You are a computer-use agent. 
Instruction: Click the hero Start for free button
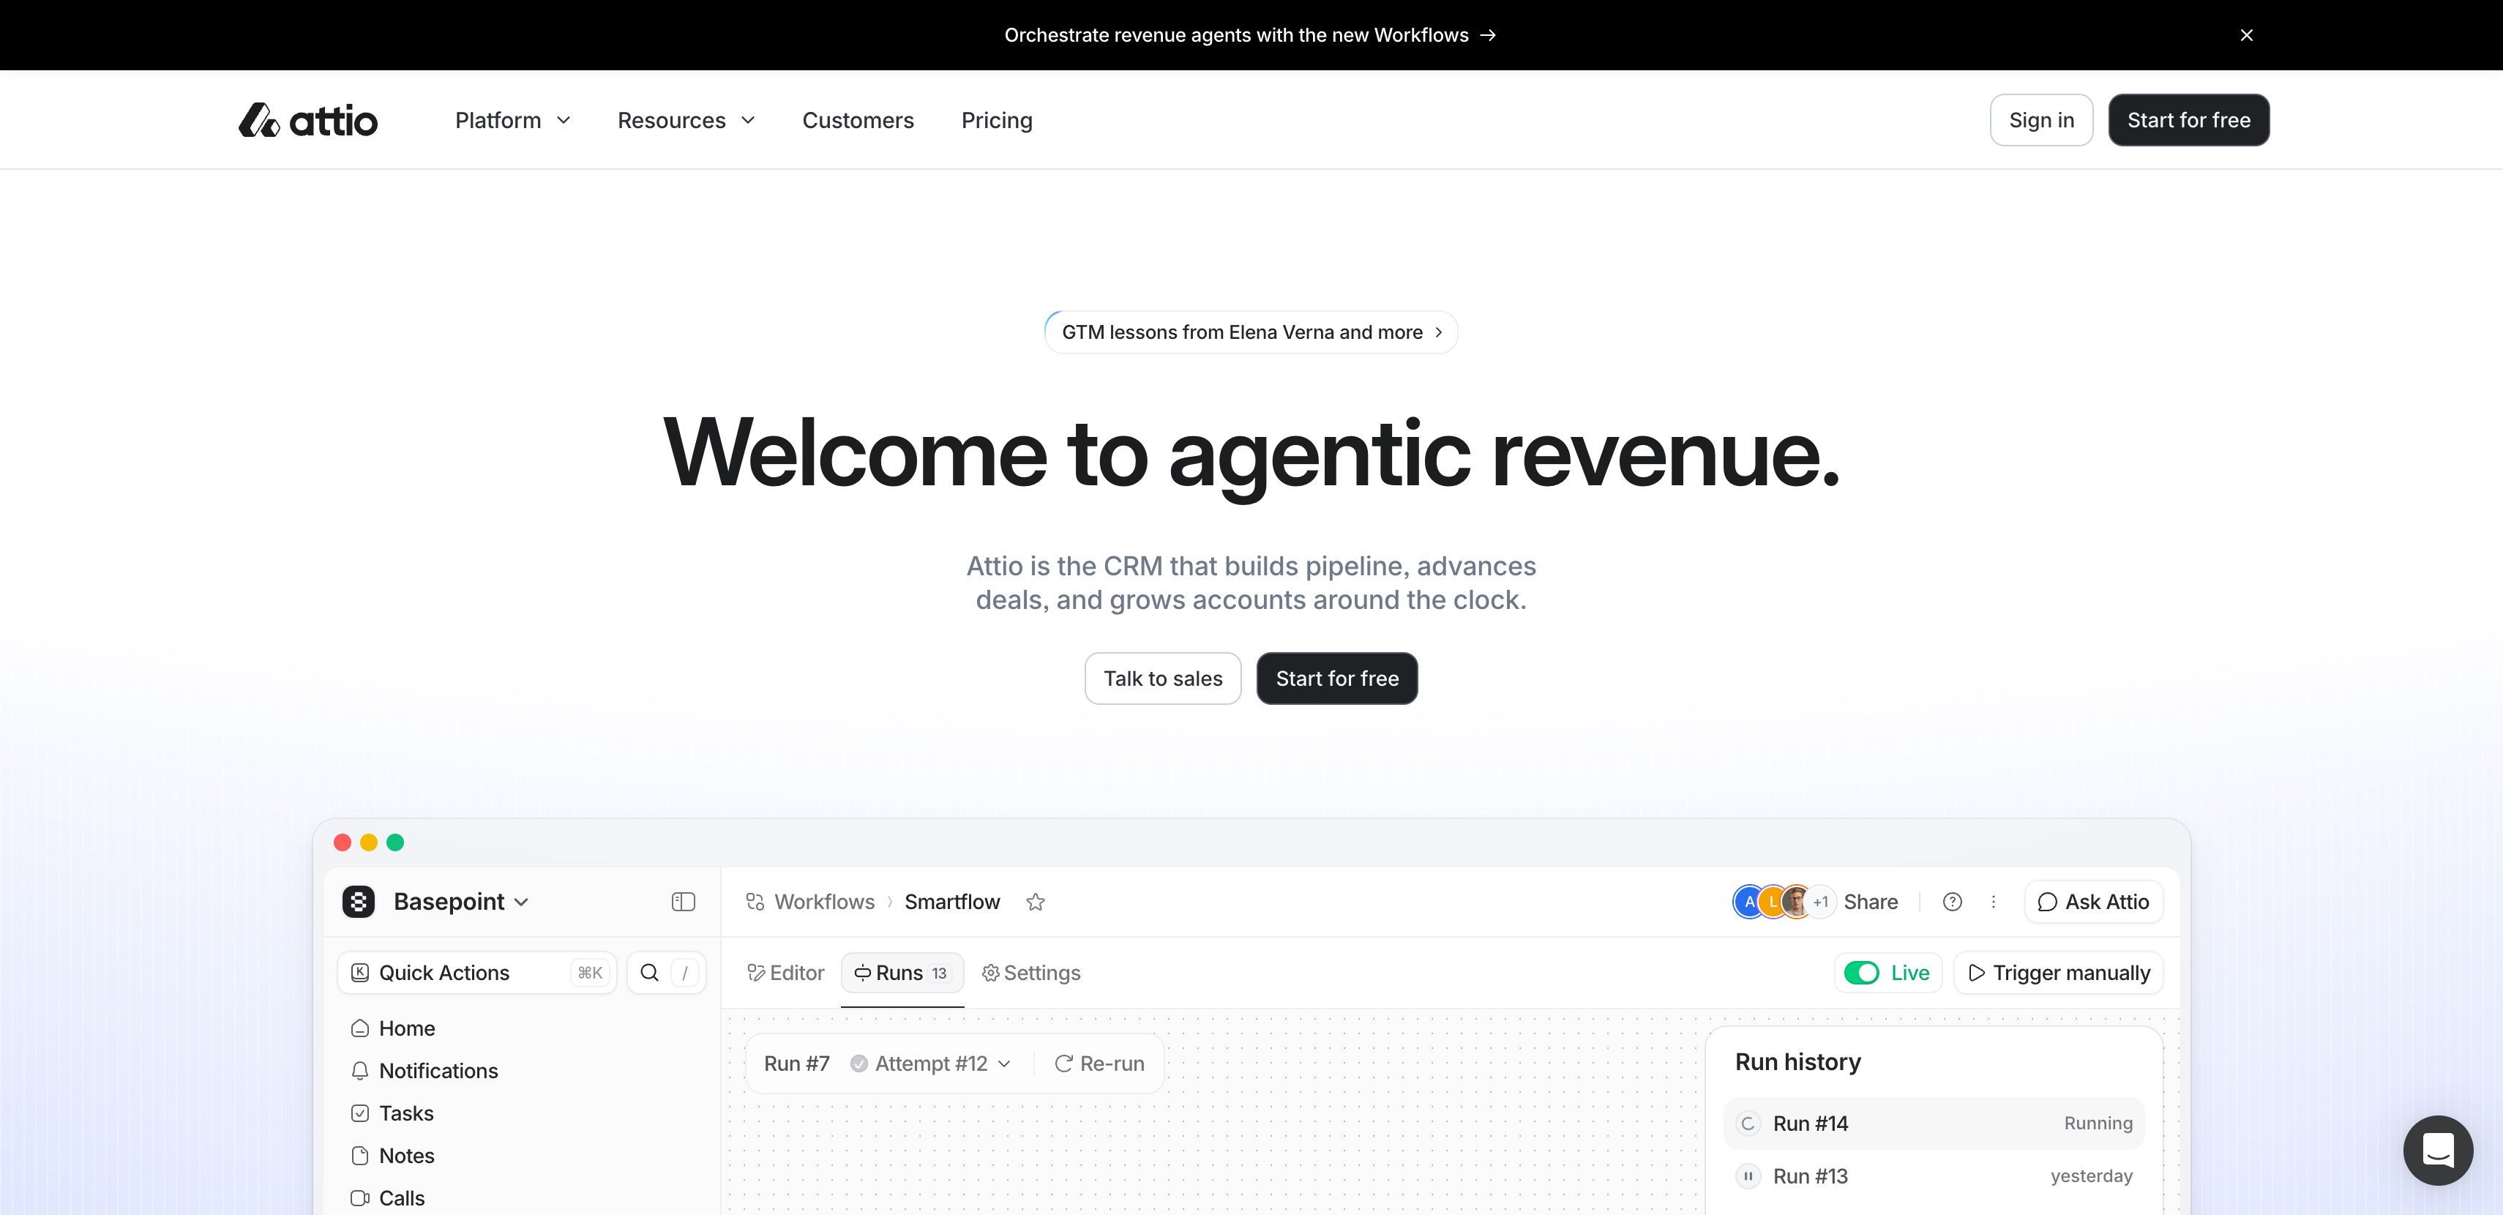pyautogui.click(x=1337, y=678)
